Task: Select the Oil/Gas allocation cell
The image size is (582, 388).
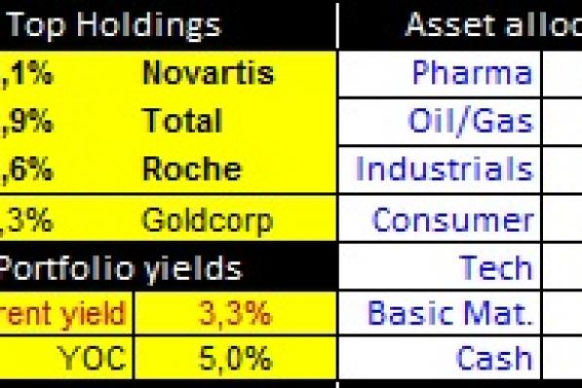Action: pyautogui.click(x=440, y=122)
